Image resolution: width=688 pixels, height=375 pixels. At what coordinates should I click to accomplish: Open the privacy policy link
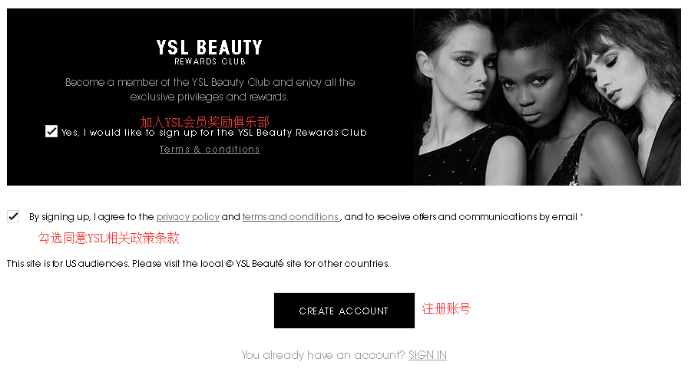[188, 217]
